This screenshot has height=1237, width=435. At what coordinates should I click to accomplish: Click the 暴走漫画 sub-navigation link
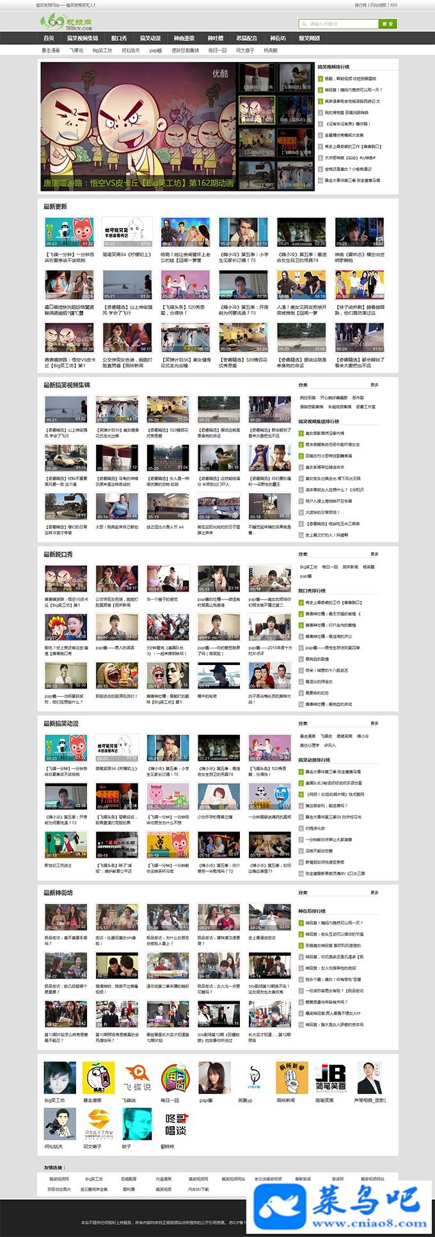pos(51,50)
